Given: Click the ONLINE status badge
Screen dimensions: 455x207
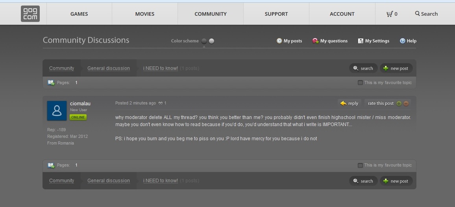Looking at the screenshot, I should coord(78,117).
